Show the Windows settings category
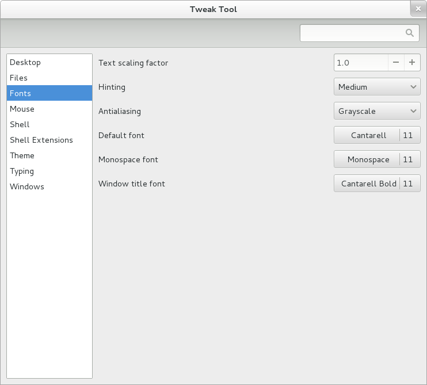The image size is (427, 385). (x=27, y=186)
